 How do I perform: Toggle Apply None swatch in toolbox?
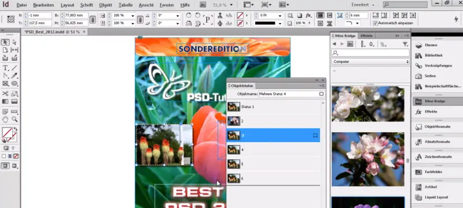pyautogui.click(x=16, y=156)
